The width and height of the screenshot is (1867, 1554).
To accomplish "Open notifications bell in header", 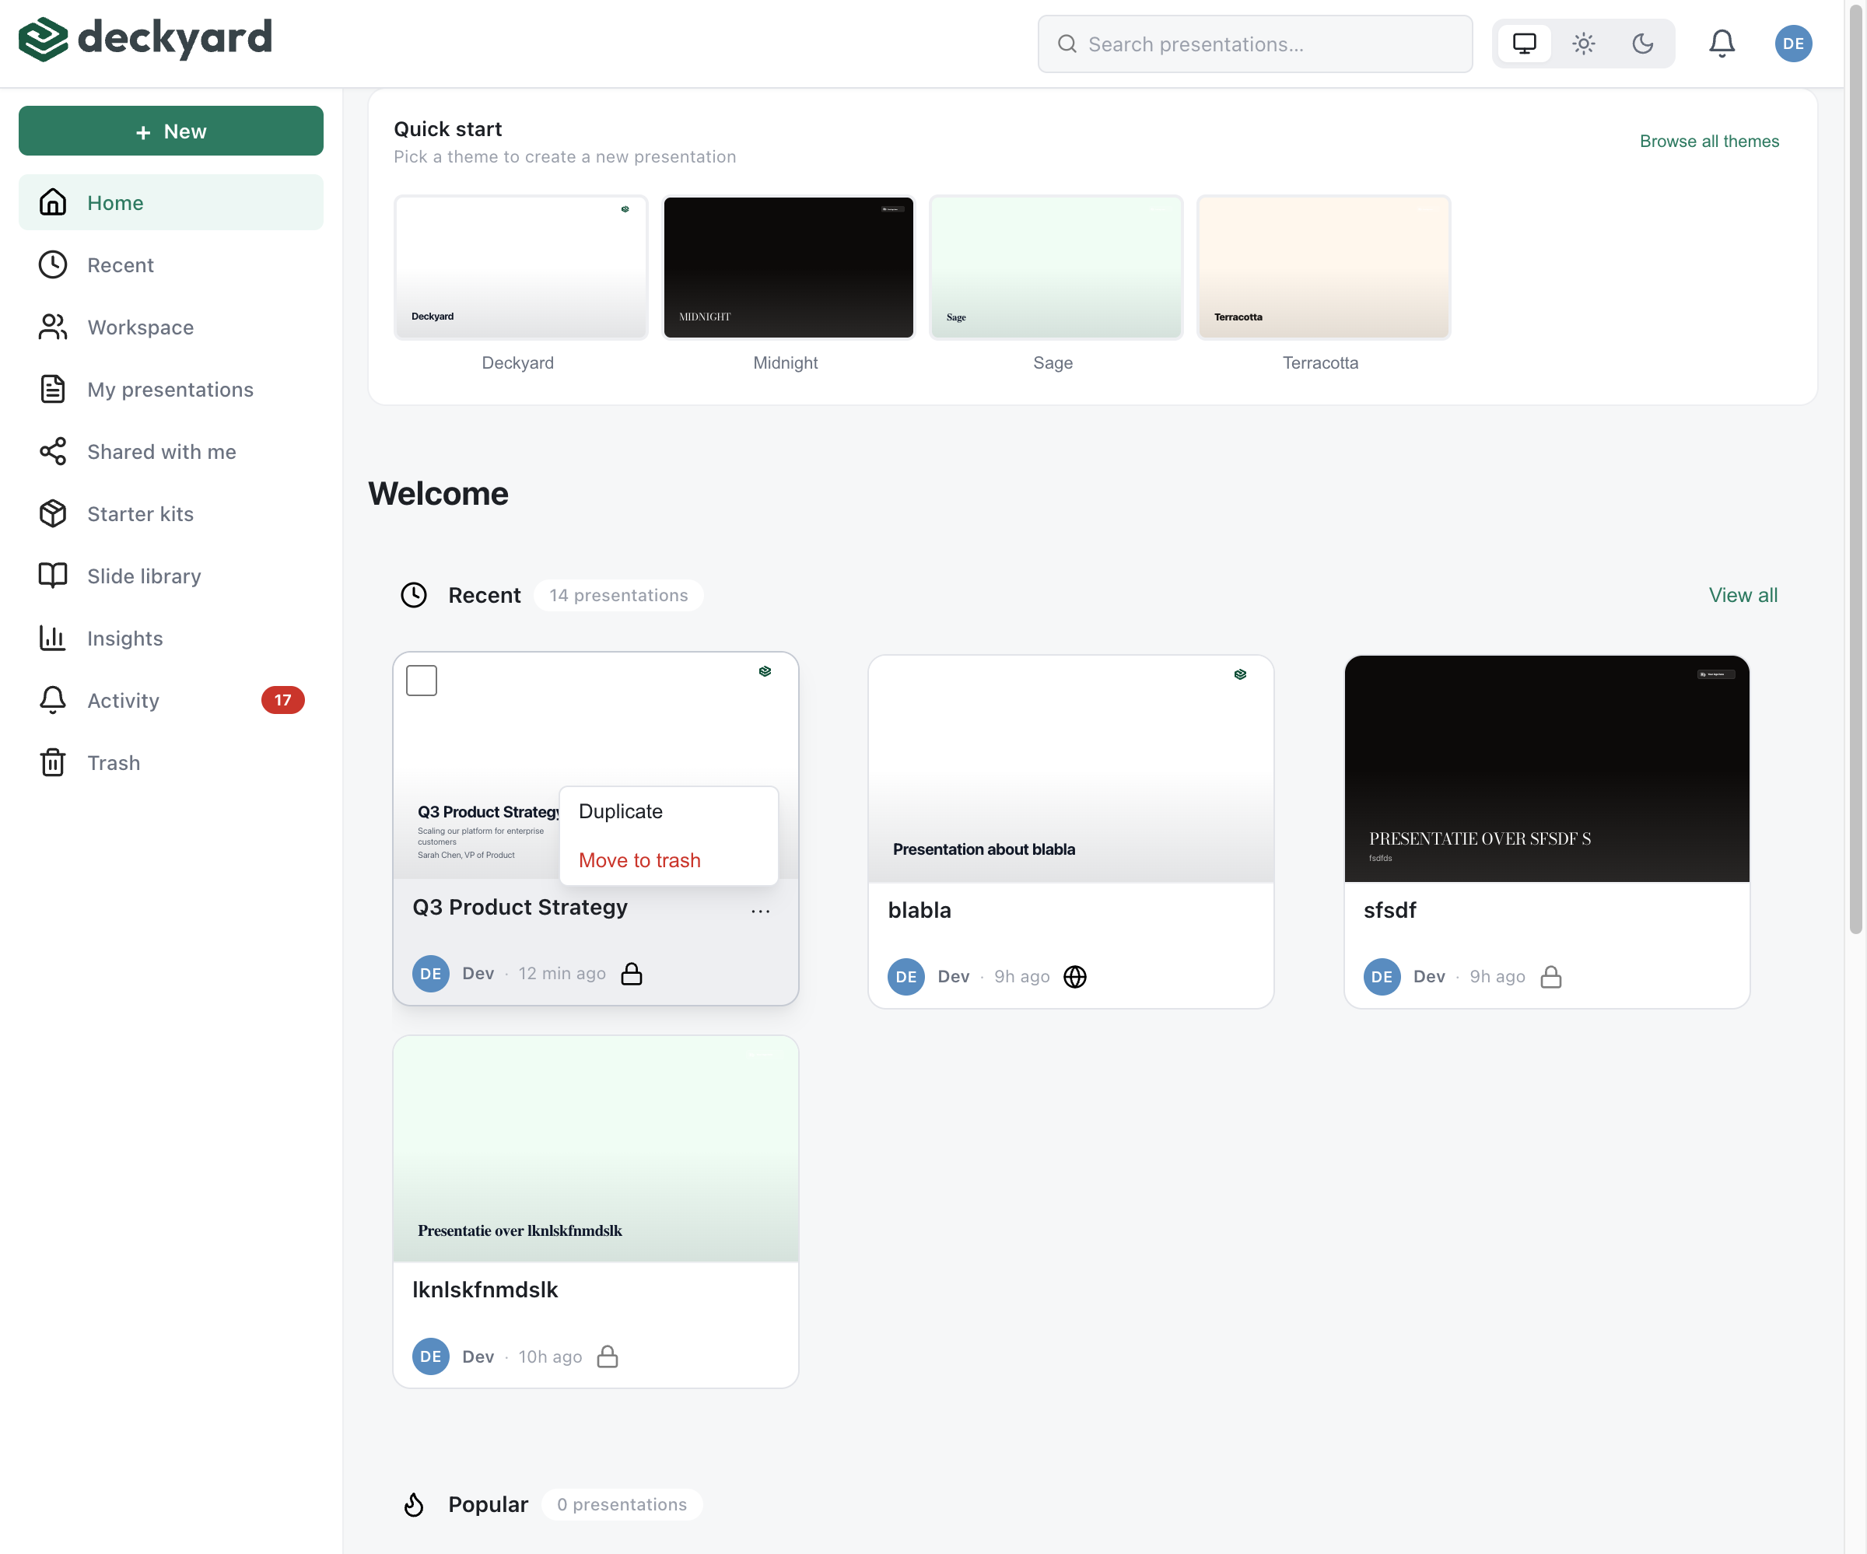I will click(x=1722, y=44).
